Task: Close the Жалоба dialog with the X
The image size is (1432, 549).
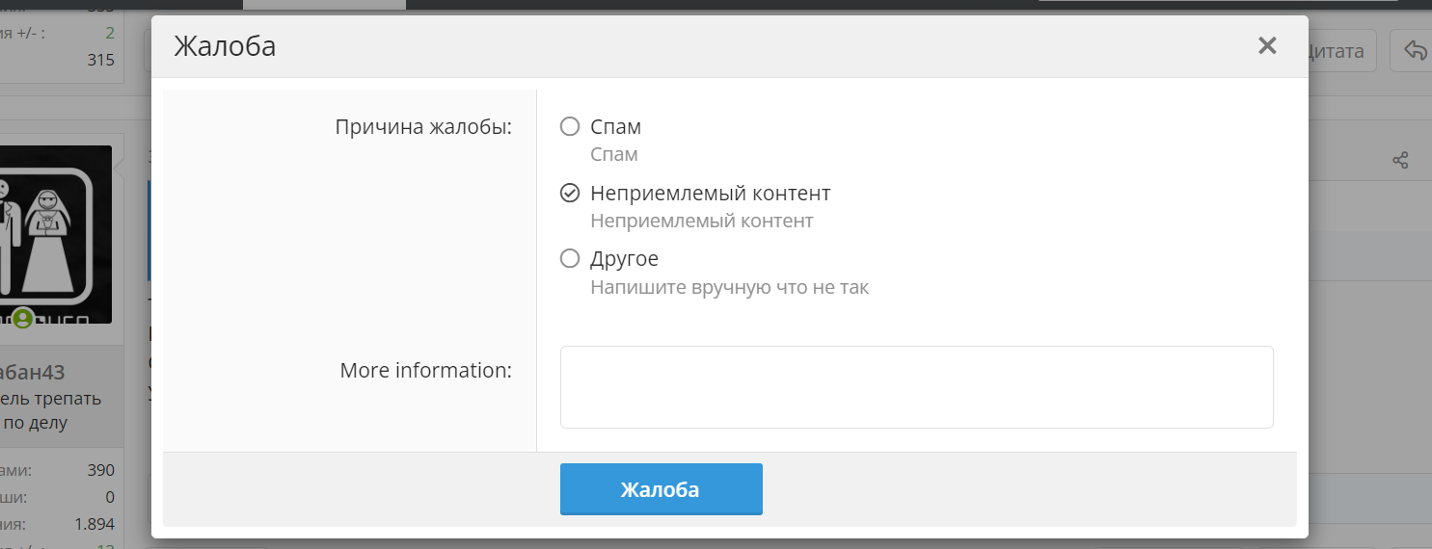Action: pyautogui.click(x=1267, y=45)
